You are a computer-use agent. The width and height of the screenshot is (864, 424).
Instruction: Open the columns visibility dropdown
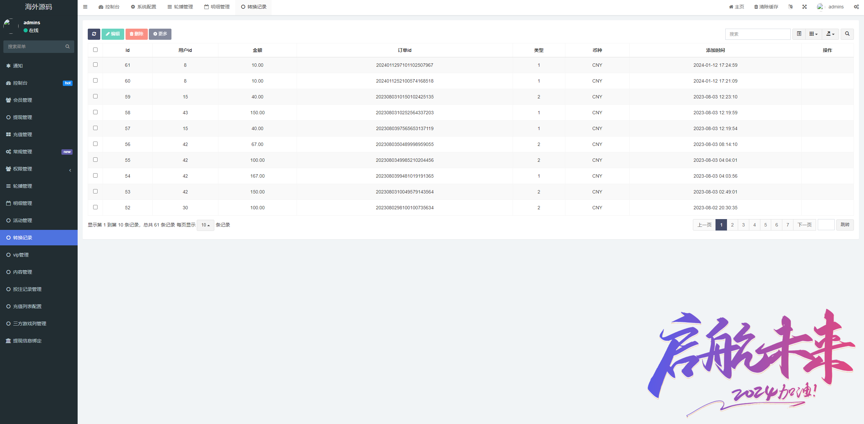pyautogui.click(x=813, y=34)
